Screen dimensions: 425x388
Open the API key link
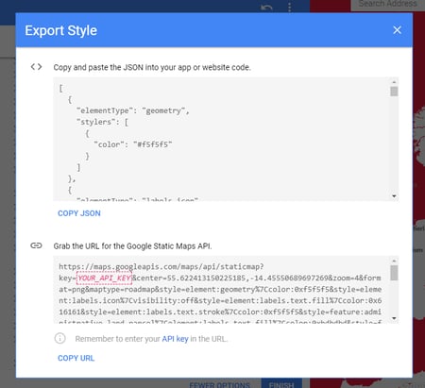[x=175, y=339]
